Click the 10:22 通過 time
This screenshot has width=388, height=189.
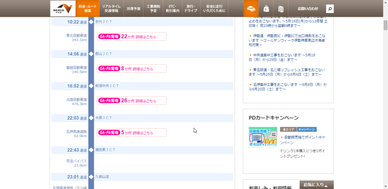click(x=77, y=22)
